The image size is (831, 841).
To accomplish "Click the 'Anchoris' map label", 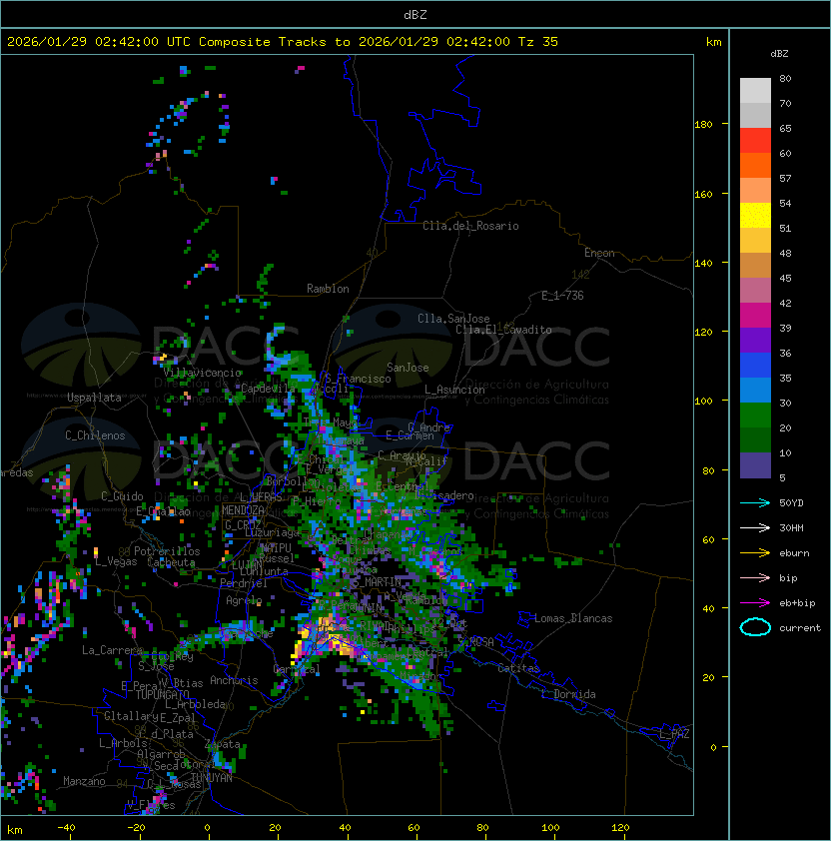I will (x=234, y=680).
